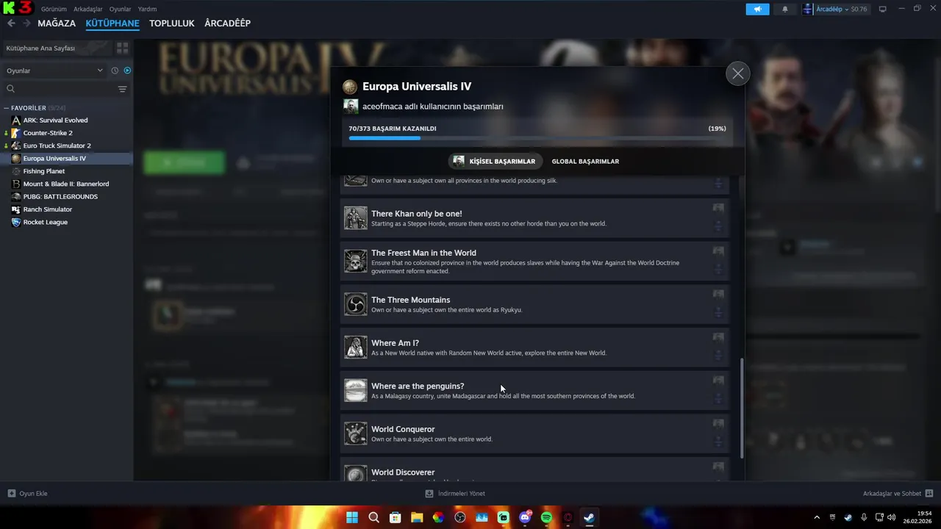
Task: Click Oyun Ekle button
Action: click(x=27, y=494)
